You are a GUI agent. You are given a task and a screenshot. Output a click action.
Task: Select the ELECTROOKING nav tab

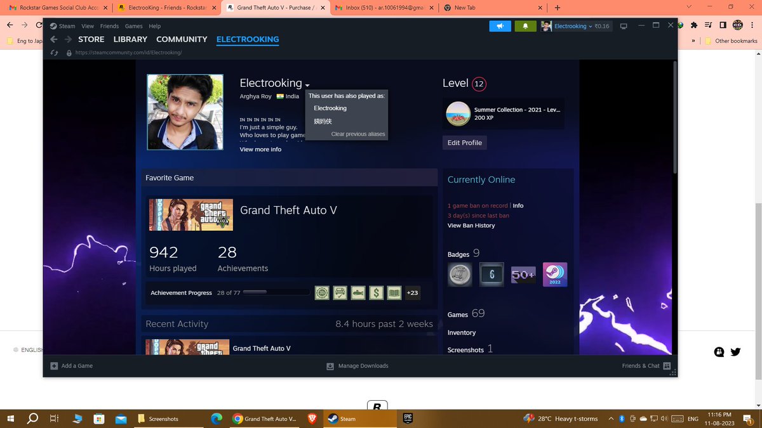248,39
